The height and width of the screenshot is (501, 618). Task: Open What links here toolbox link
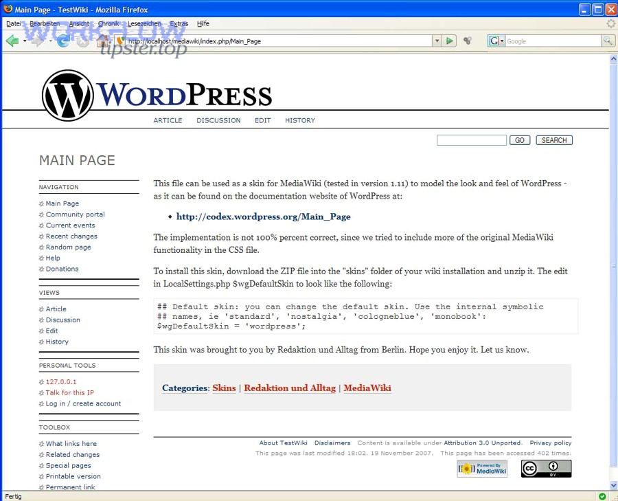coord(71,444)
